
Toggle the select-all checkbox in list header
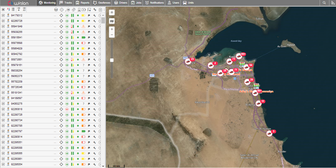[3, 9]
